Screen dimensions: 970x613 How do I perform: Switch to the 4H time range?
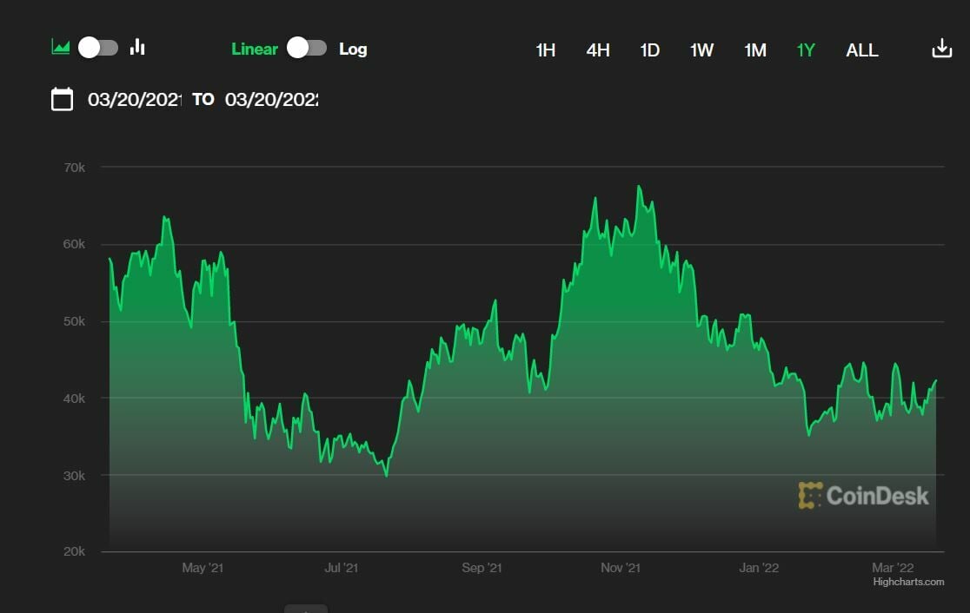click(598, 50)
